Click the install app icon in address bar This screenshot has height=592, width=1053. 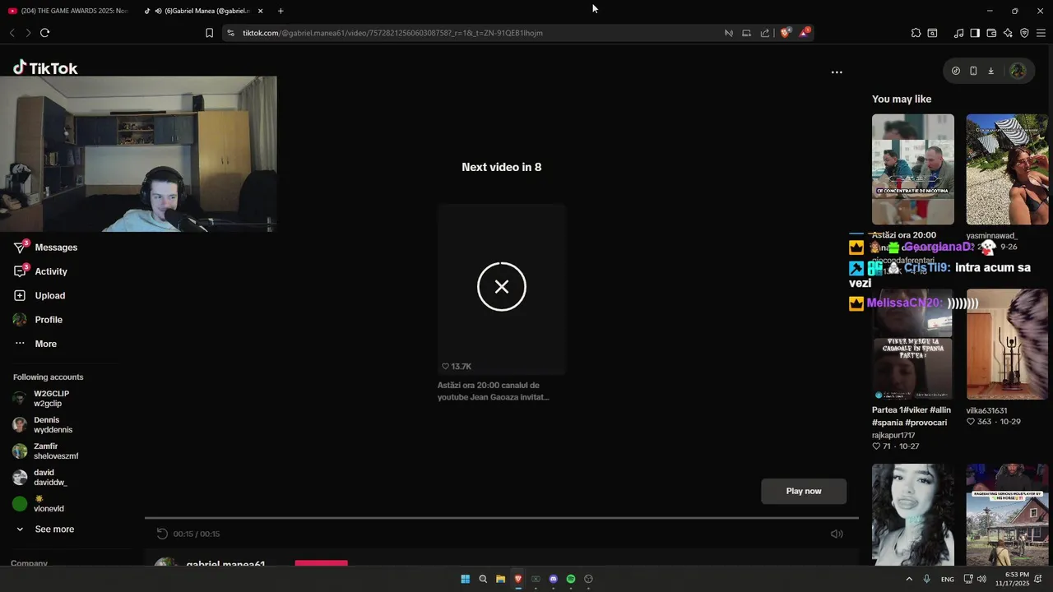[x=746, y=33]
